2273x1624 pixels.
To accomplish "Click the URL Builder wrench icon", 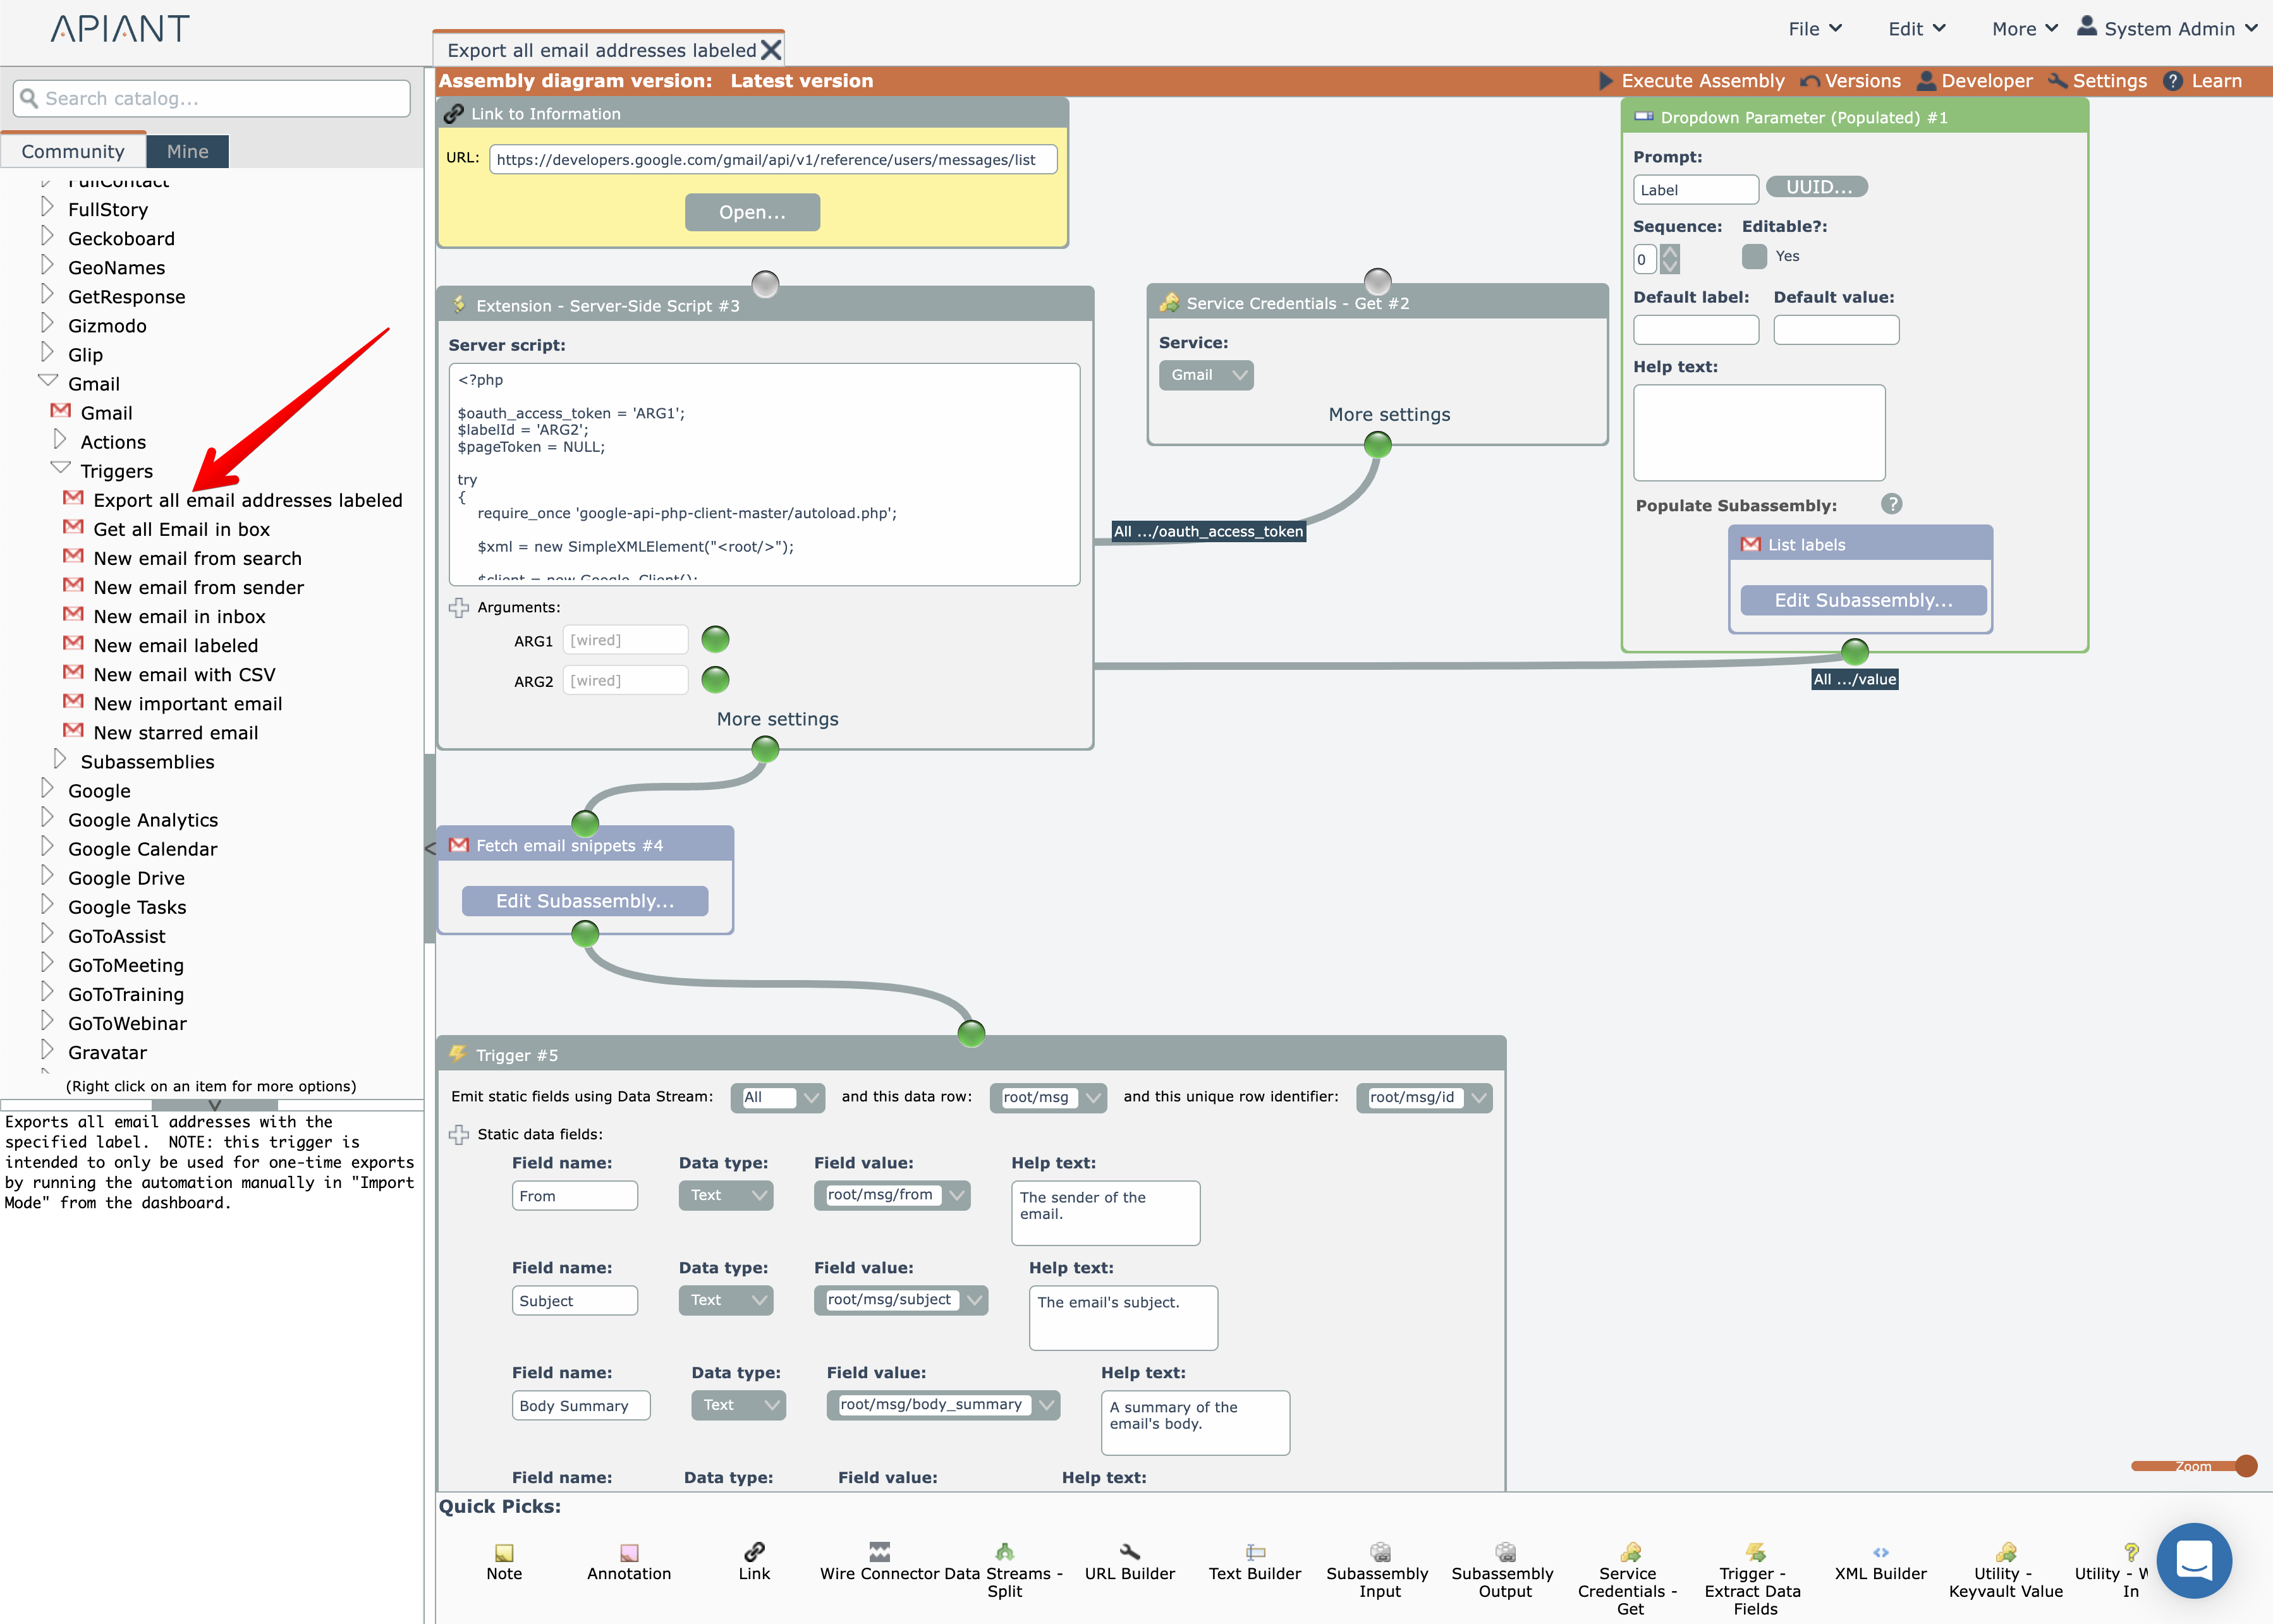I will point(1129,1552).
